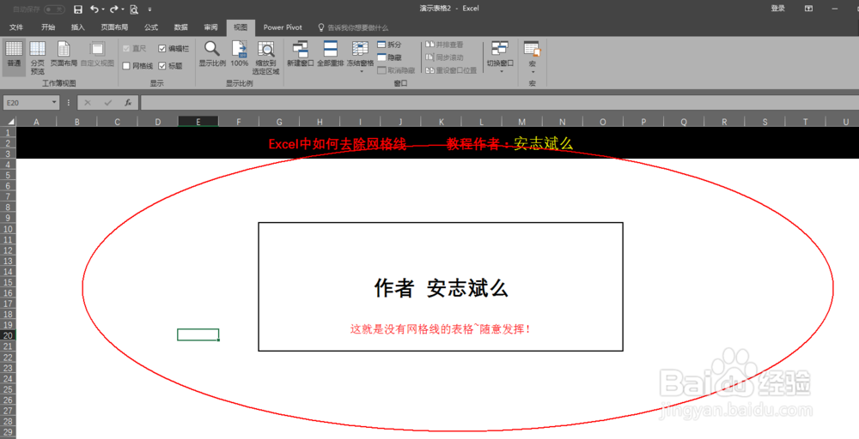
Task: Click the Custom Views (自定义视图) icon
Action: coord(98,55)
